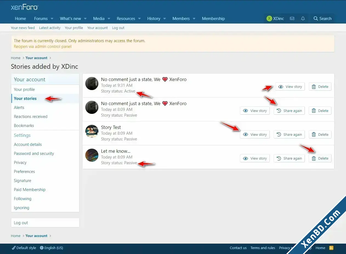Open Terms and rules footer link
Image resolution: width=346 pixels, height=254 pixels.
(263, 248)
